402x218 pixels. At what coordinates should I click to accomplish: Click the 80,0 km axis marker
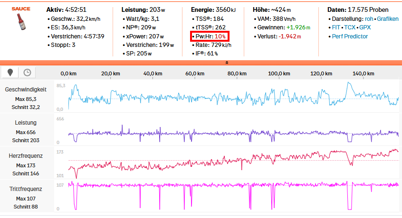tap(236, 73)
